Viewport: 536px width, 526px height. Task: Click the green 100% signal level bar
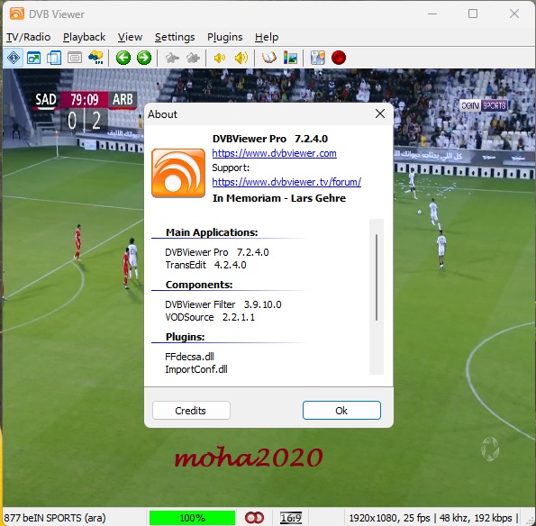click(x=192, y=518)
